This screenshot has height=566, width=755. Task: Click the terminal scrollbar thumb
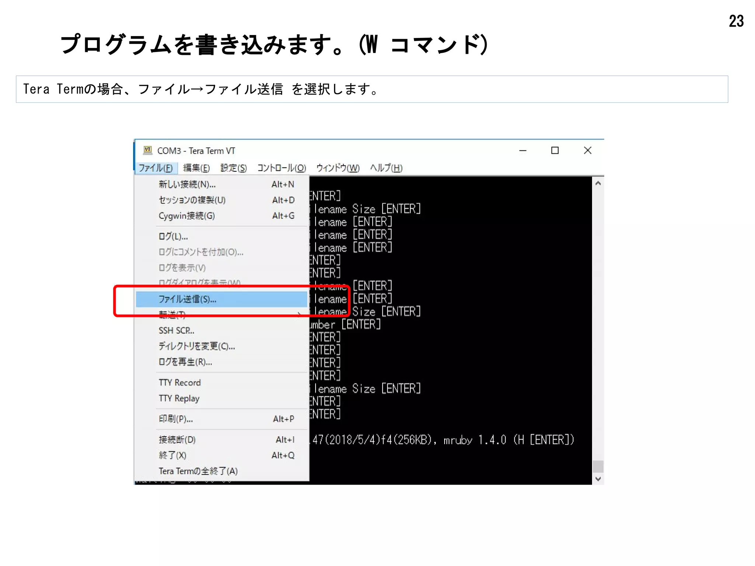598,466
